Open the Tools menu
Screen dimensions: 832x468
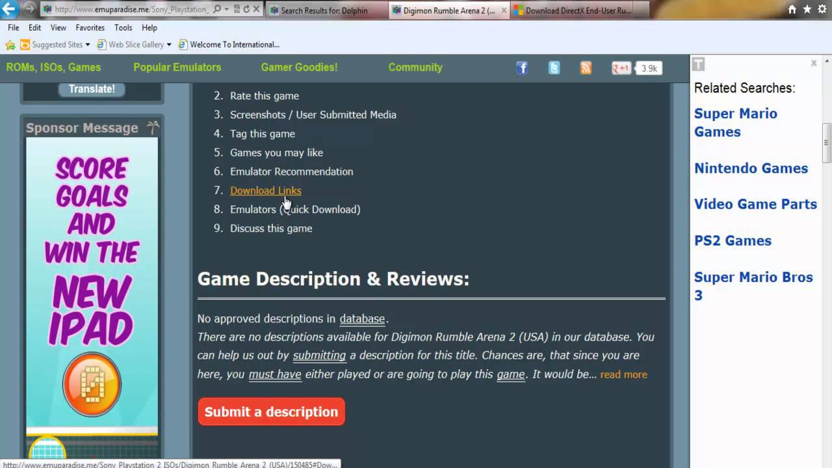(x=123, y=28)
